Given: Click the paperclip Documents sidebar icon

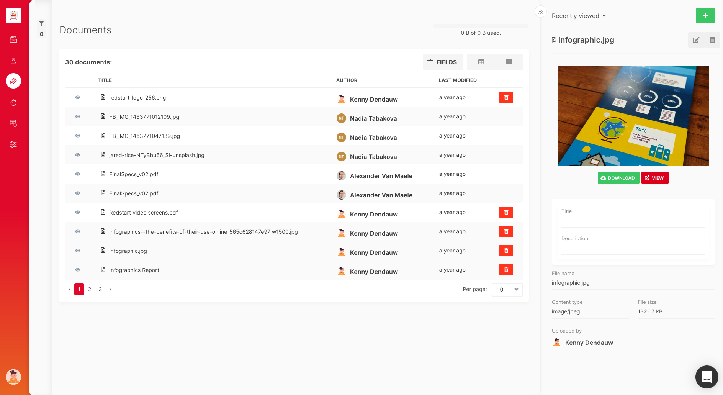Looking at the screenshot, I should (x=13, y=81).
